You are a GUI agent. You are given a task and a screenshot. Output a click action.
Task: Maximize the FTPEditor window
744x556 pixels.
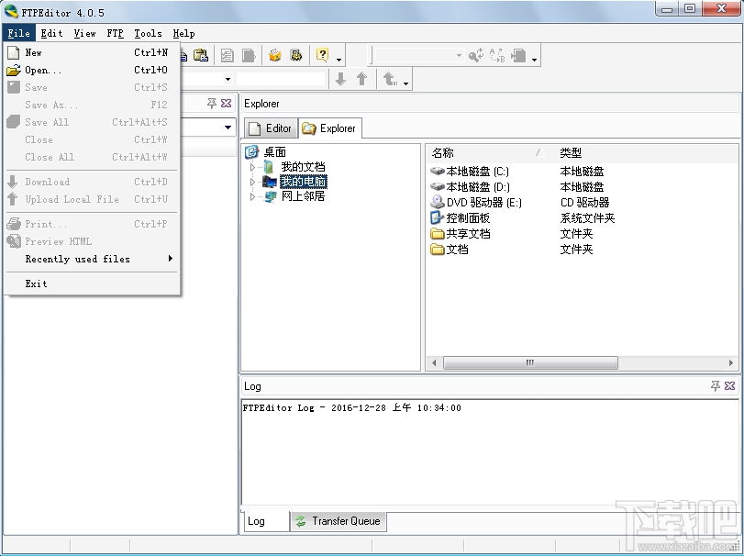pyautogui.click(x=690, y=8)
